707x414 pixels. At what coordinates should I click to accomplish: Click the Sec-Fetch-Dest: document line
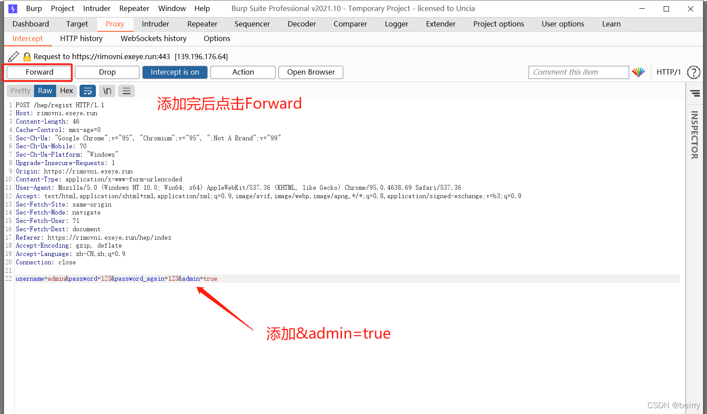pos(58,229)
